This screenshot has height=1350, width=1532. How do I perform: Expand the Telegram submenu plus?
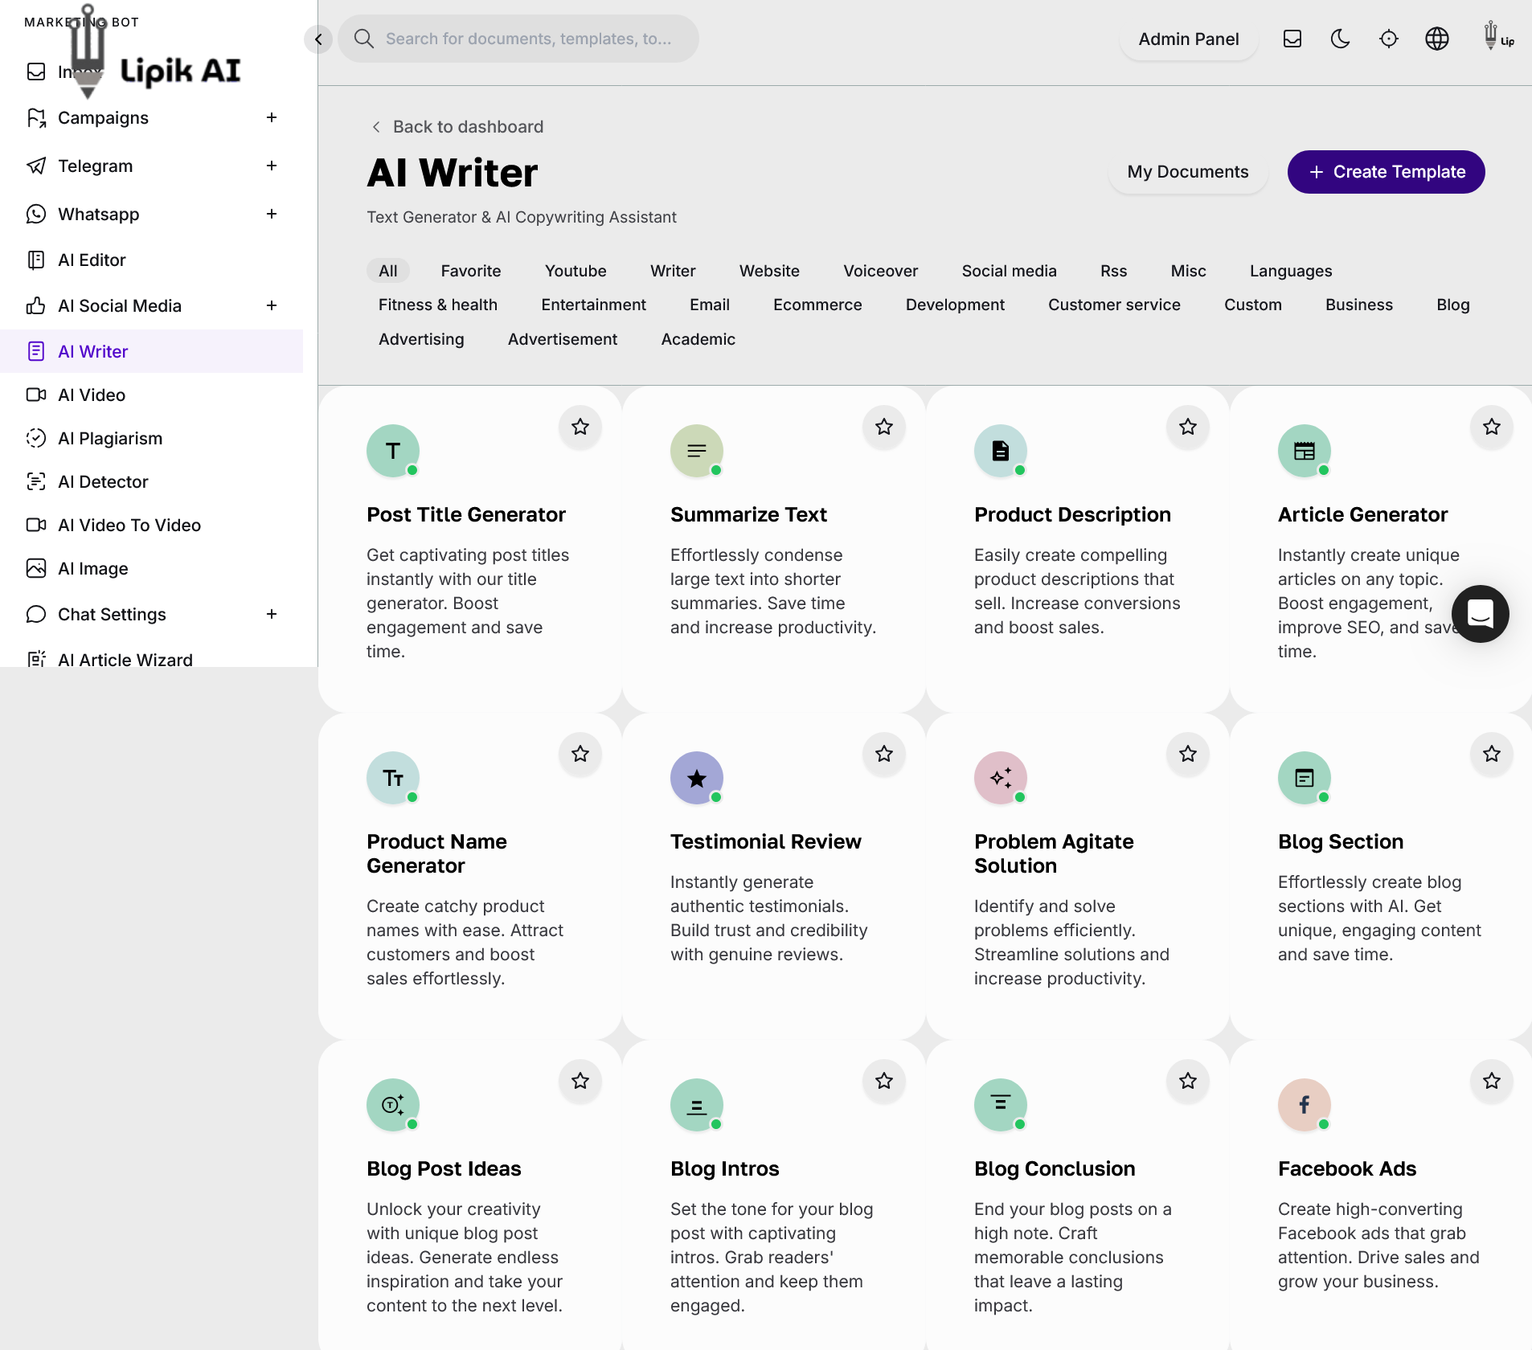point(272,166)
